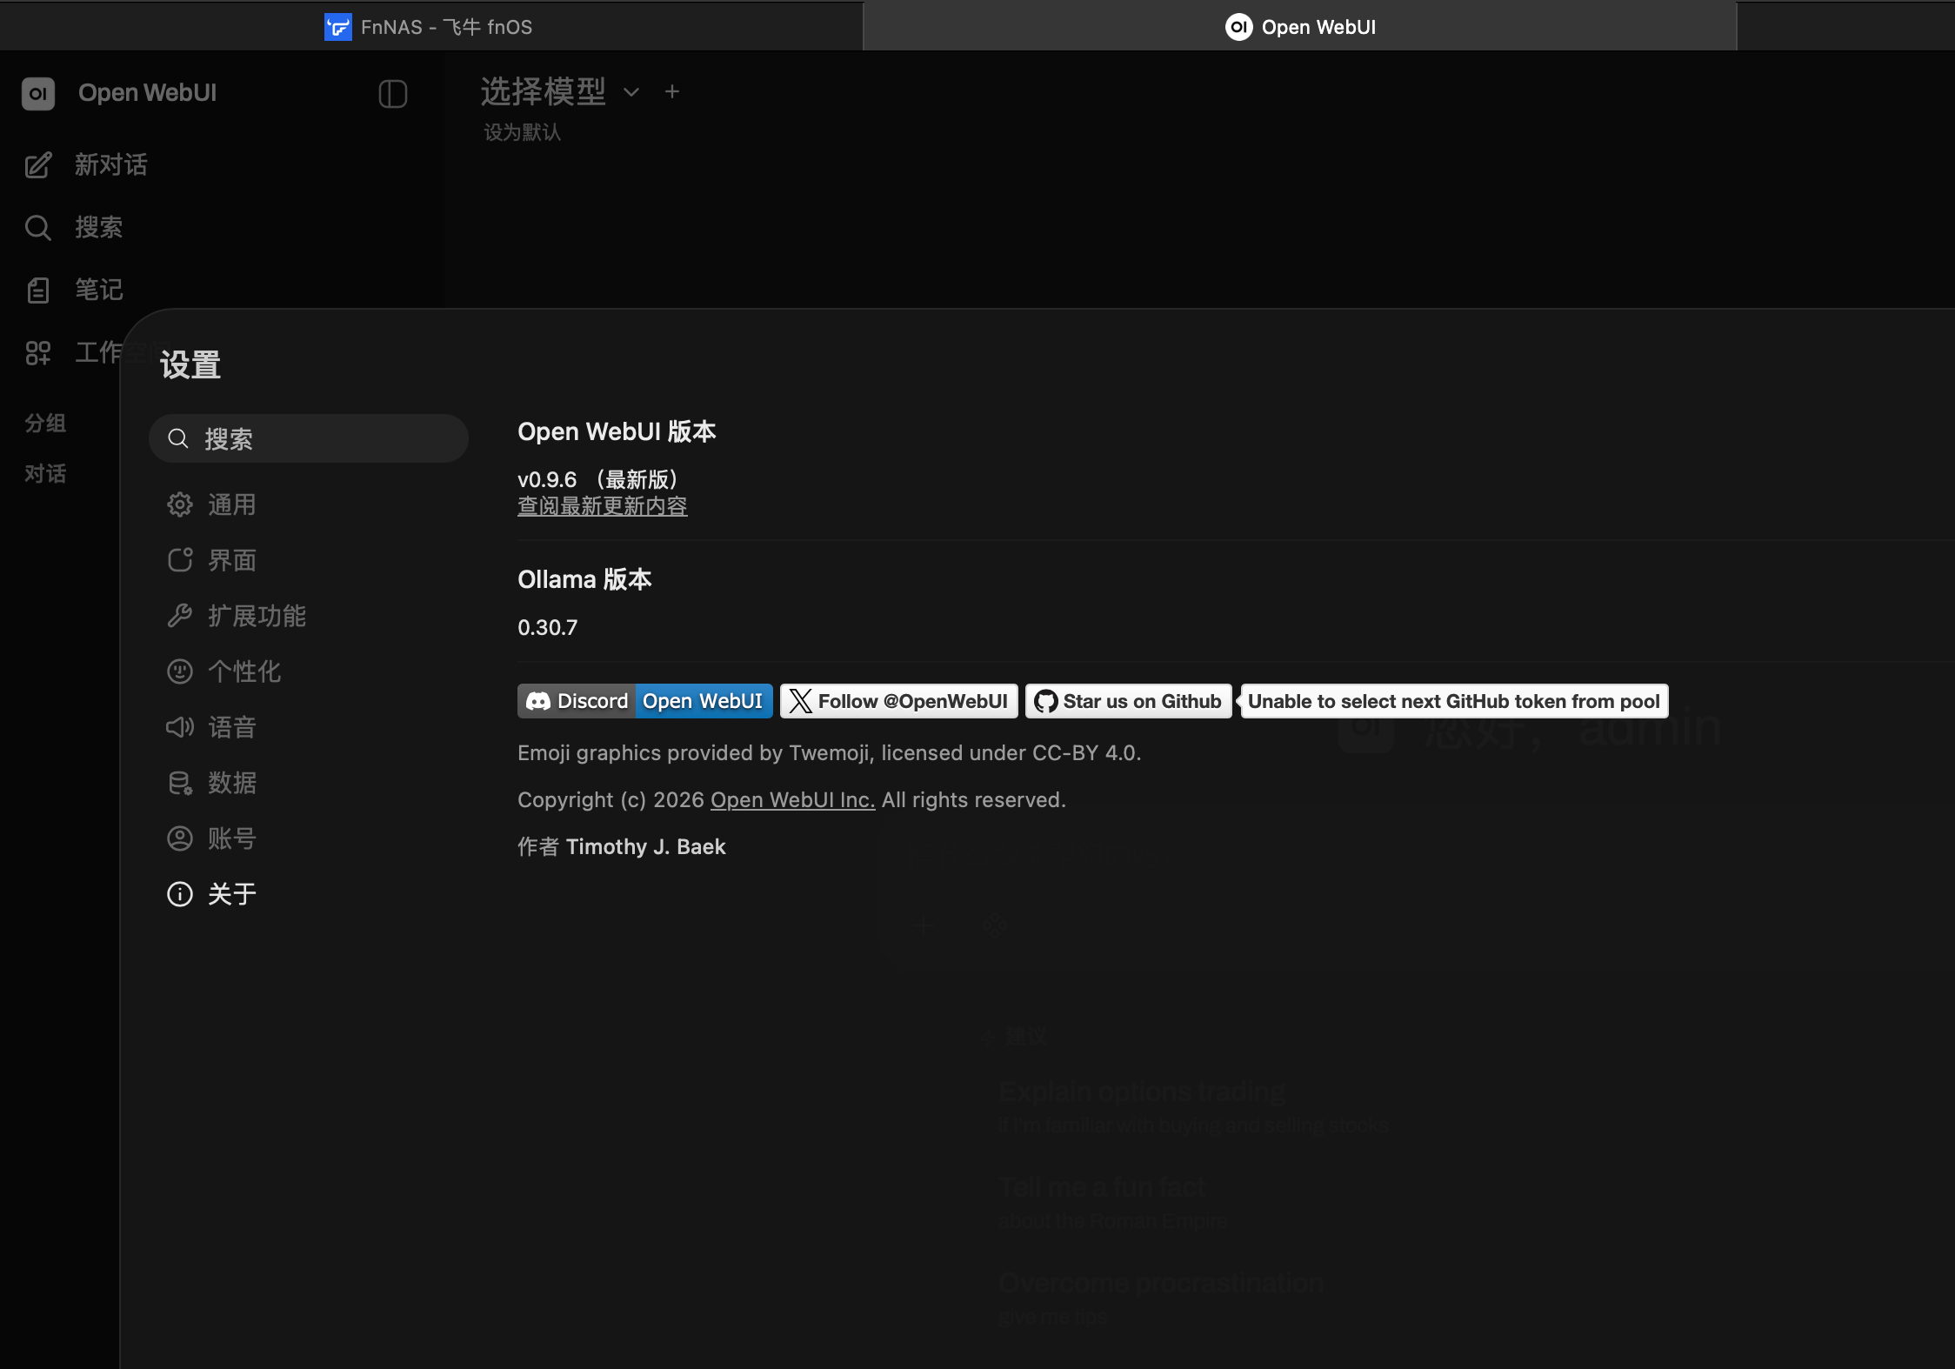This screenshot has width=1955, height=1369.
Task: Click the Open WebUI logo in sidebar
Action: pos(38,94)
